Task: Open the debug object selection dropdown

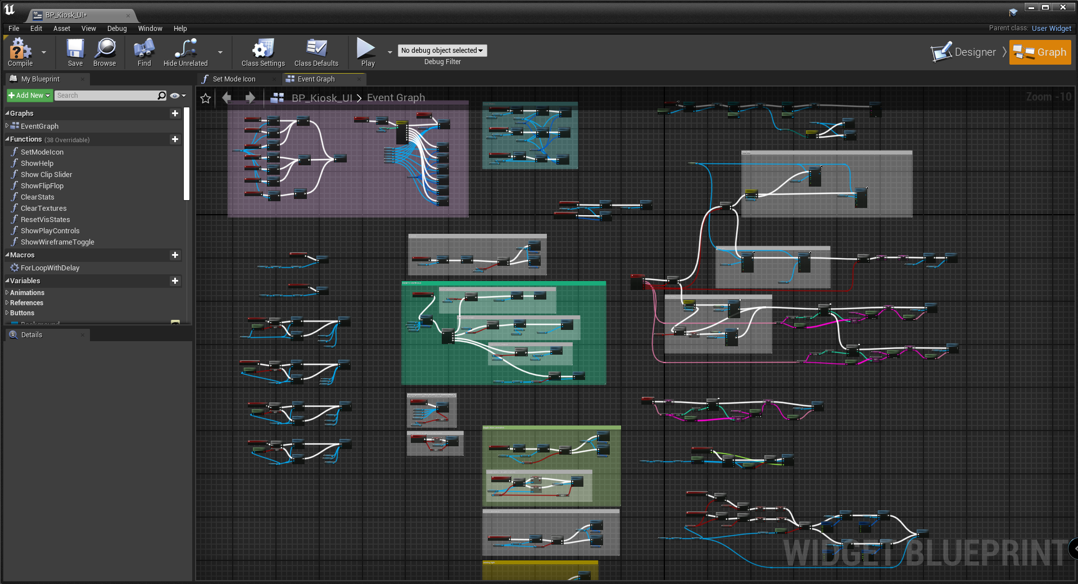Action: click(x=442, y=51)
